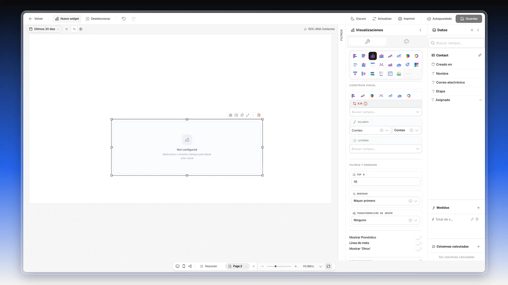Open the Leyenda field search dropdown
The height and width of the screenshot is (285, 508).
click(385, 149)
